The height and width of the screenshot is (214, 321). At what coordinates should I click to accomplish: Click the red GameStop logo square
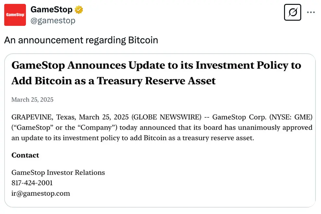coord(15,15)
